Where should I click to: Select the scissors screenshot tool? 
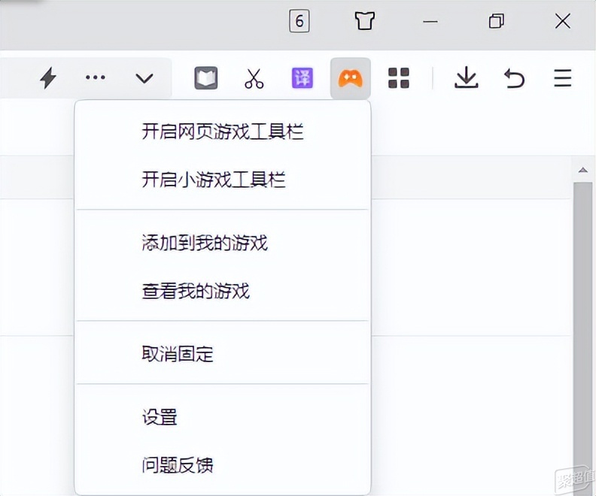point(254,79)
